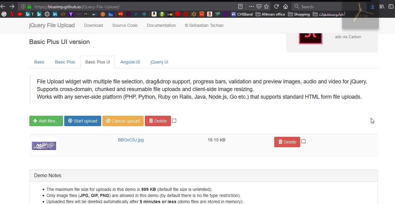Image resolution: width=395 pixels, height=204 pixels.
Task: Tick the select-all checkbox beside the toolbar Delete
Action: pos(174,121)
